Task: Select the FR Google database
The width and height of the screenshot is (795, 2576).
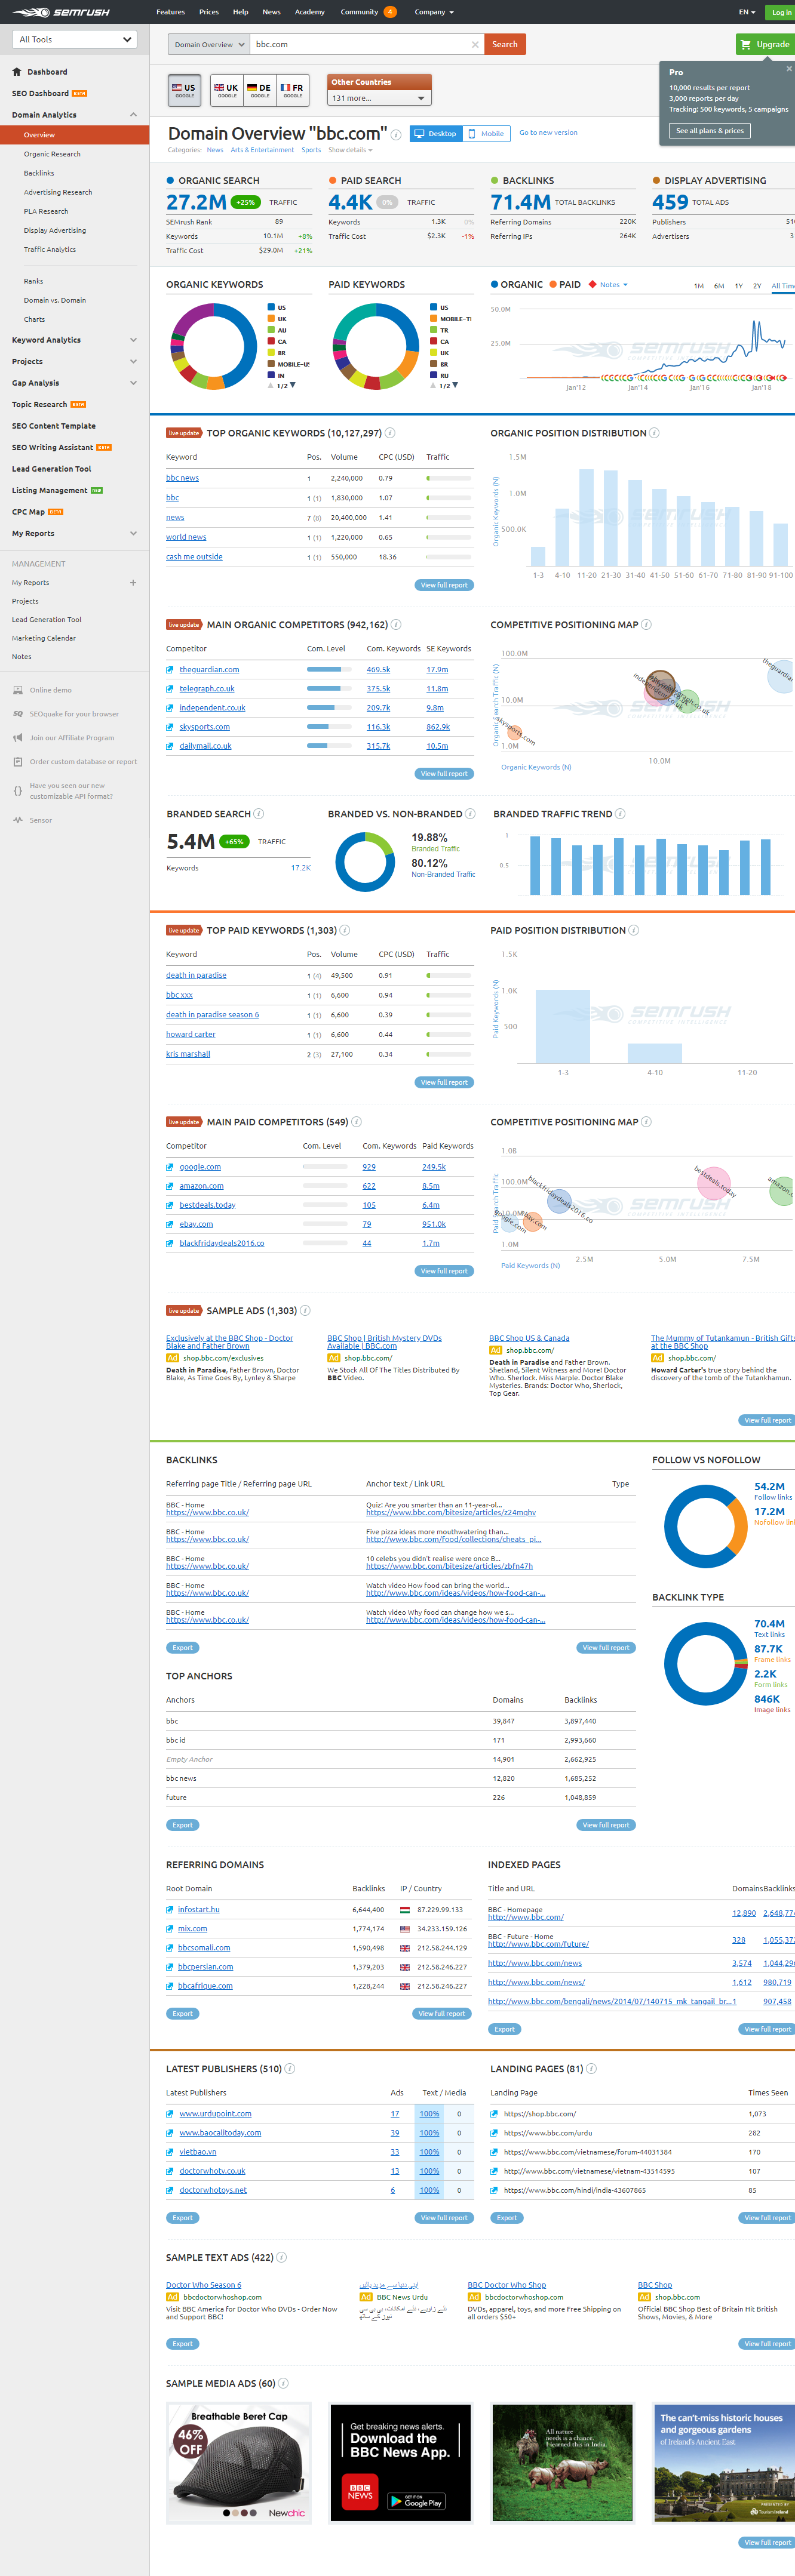Action: tap(292, 90)
